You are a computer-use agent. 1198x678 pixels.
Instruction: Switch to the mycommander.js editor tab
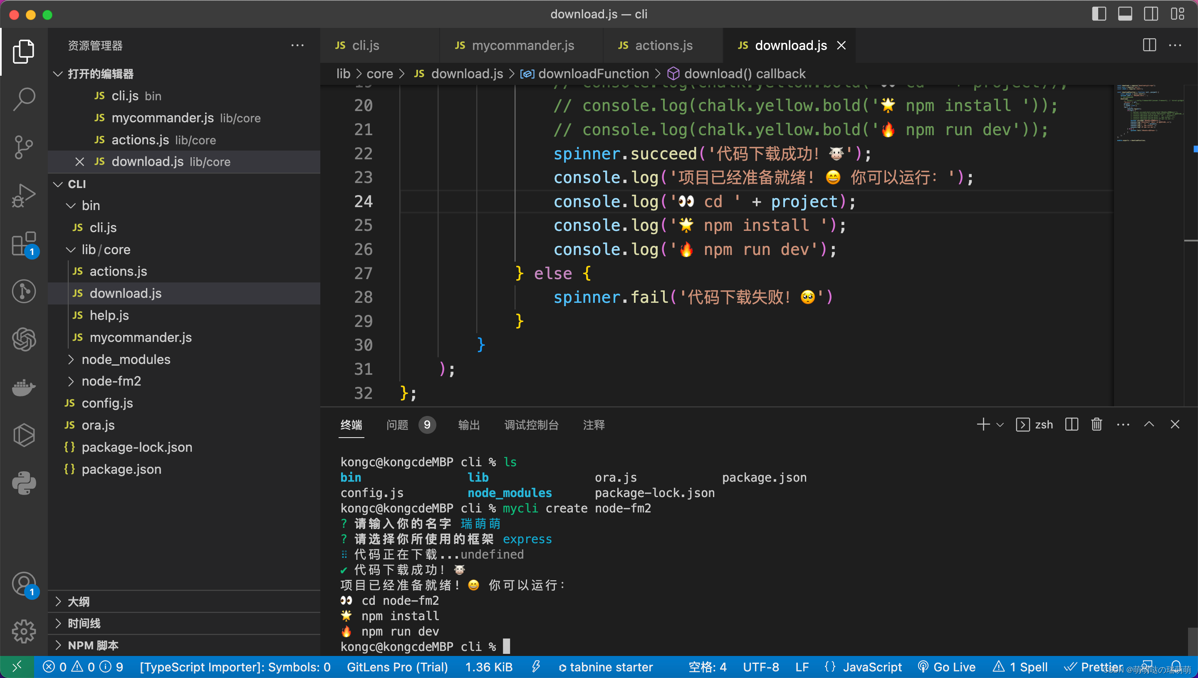click(522, 46)
